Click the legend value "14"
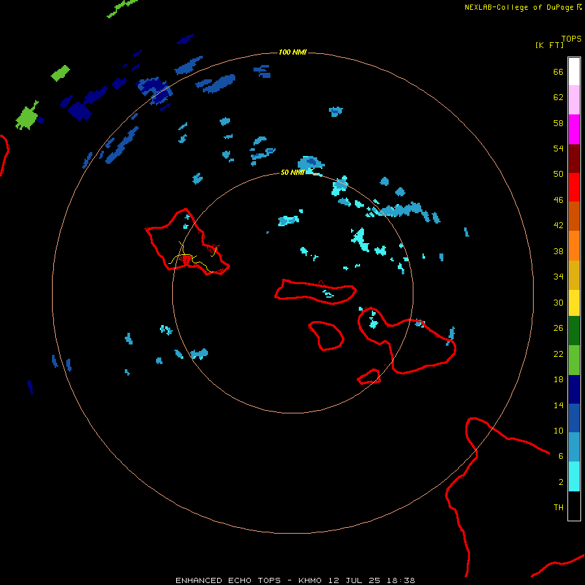This screenshot has width=585, height=585. (558, 405)
